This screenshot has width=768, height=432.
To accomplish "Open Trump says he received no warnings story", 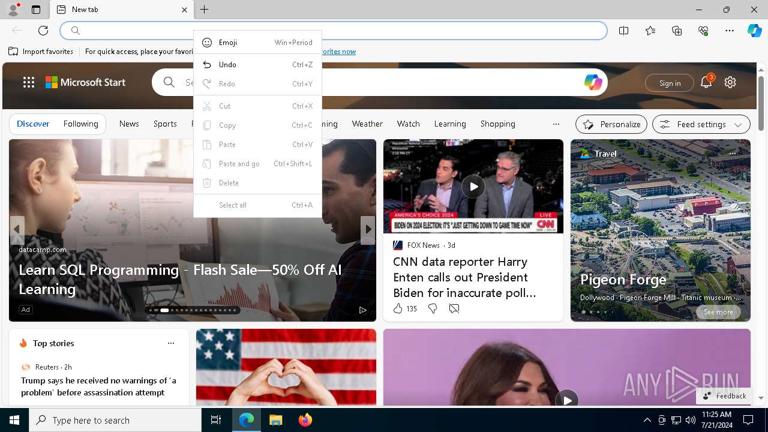I will 99,386.
